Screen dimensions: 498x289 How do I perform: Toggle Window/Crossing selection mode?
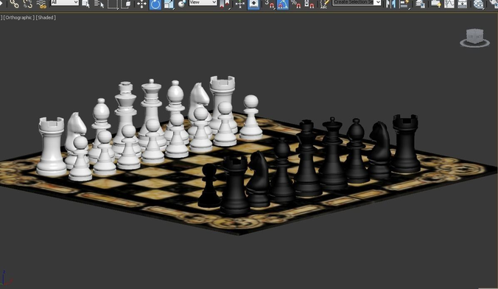click(x=125, y=4)
